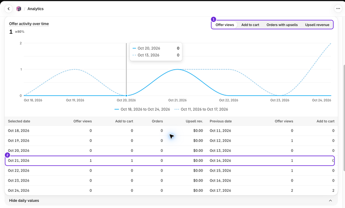
Task: Switch to Orders with upsells tab
Action: (282, 25)
